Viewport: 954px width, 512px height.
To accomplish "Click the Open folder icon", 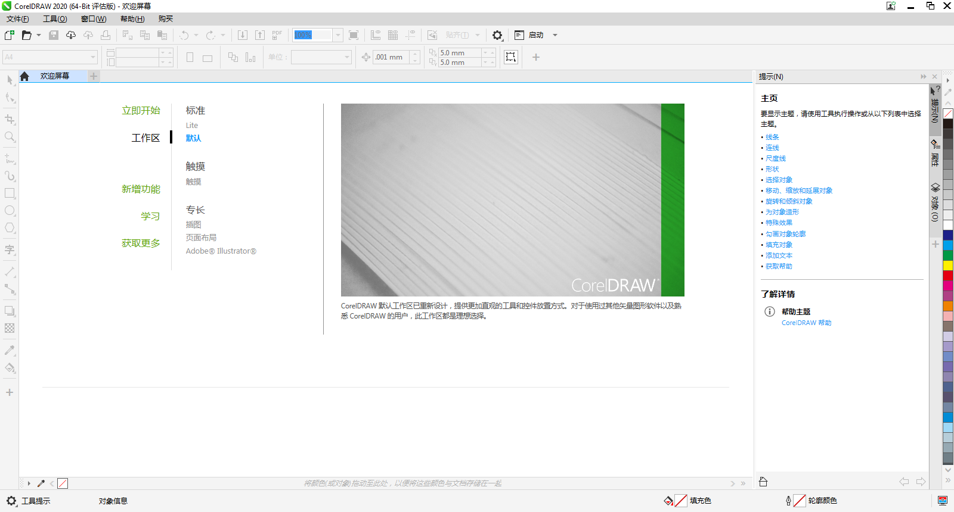I will (x=26, y=35).
